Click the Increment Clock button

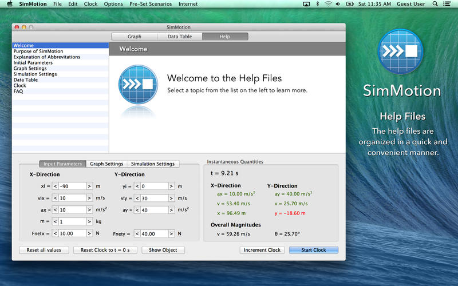coord(262,250)
